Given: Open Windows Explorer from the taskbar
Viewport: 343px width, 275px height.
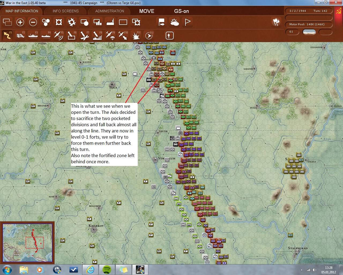Looking at the screenshot, I should [x=24, y=270].
